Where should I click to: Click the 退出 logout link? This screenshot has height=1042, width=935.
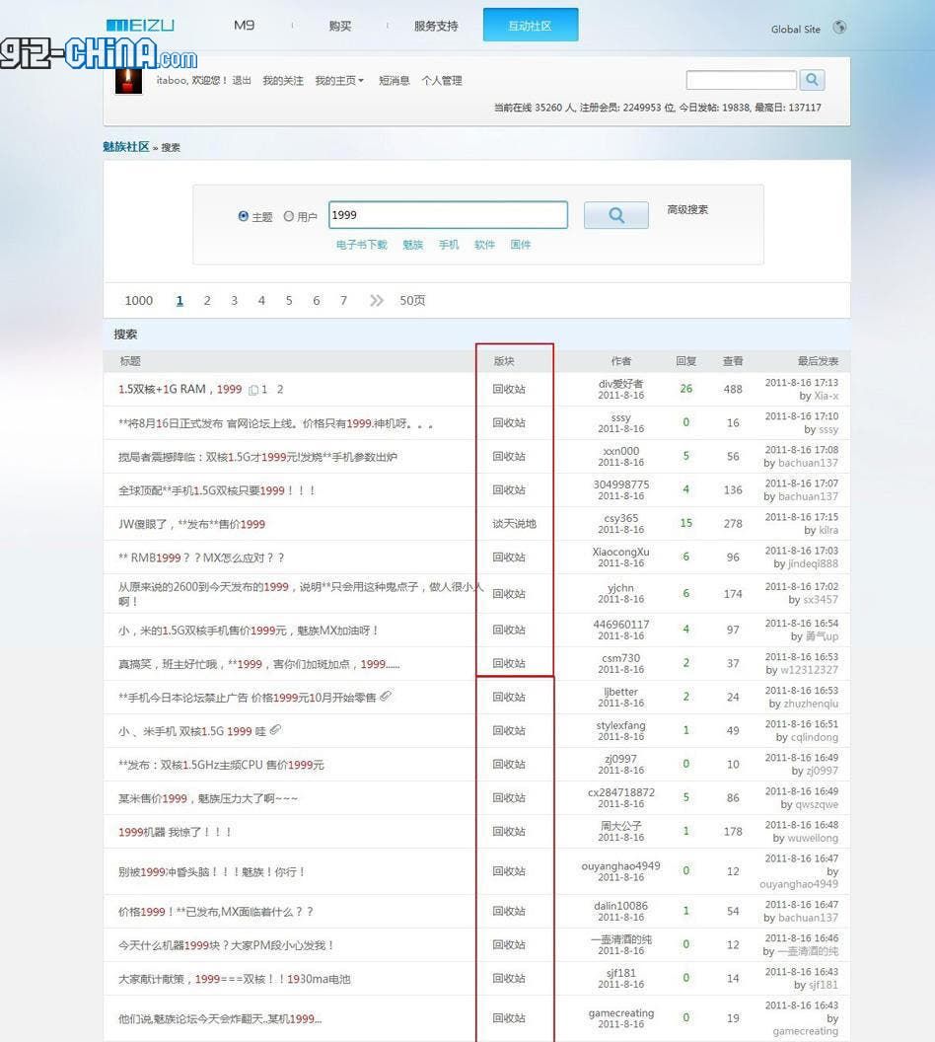click(x=242, y=80)
